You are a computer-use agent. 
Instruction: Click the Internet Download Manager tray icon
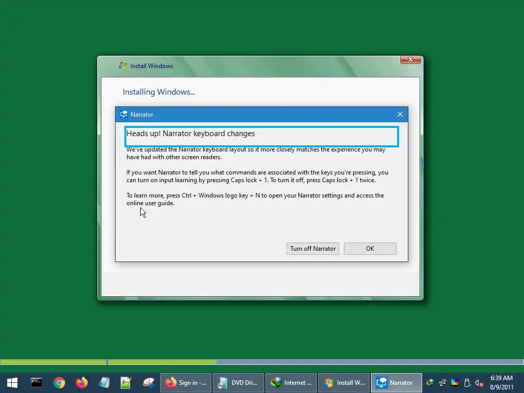tap(430, 383)
